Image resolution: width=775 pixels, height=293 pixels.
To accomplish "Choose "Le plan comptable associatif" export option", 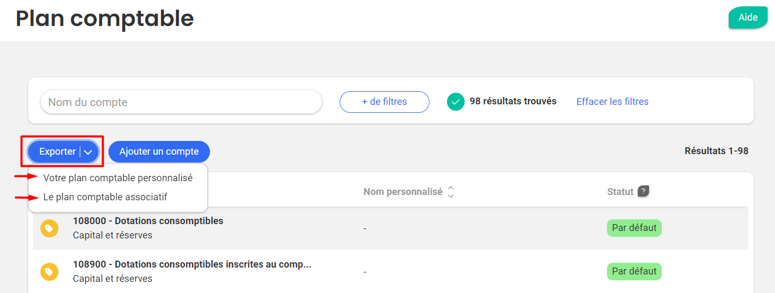I will (x=105, y=197).
